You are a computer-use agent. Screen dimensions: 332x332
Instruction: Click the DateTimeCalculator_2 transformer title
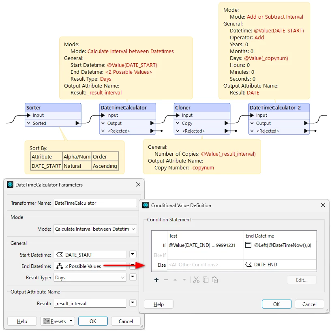[275, 107]
